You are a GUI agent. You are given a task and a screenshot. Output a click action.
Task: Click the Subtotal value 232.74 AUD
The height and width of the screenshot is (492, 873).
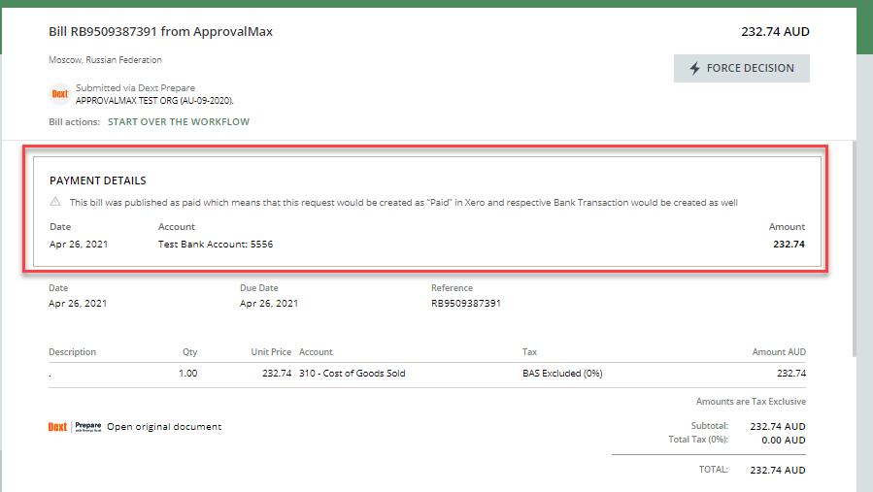778,427
